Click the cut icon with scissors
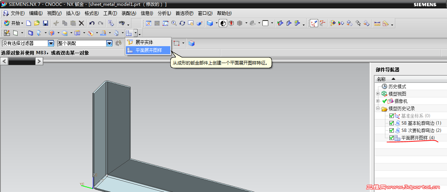 coord(56,23)
